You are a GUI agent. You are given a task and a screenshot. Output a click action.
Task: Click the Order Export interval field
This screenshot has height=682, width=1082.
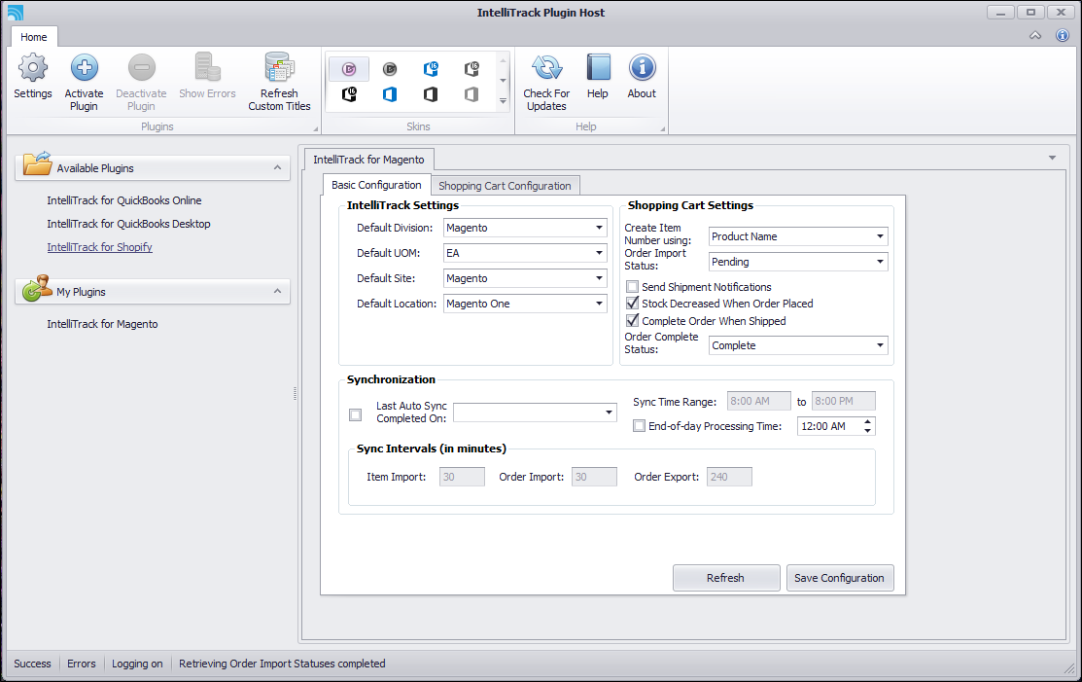(729, 477)
